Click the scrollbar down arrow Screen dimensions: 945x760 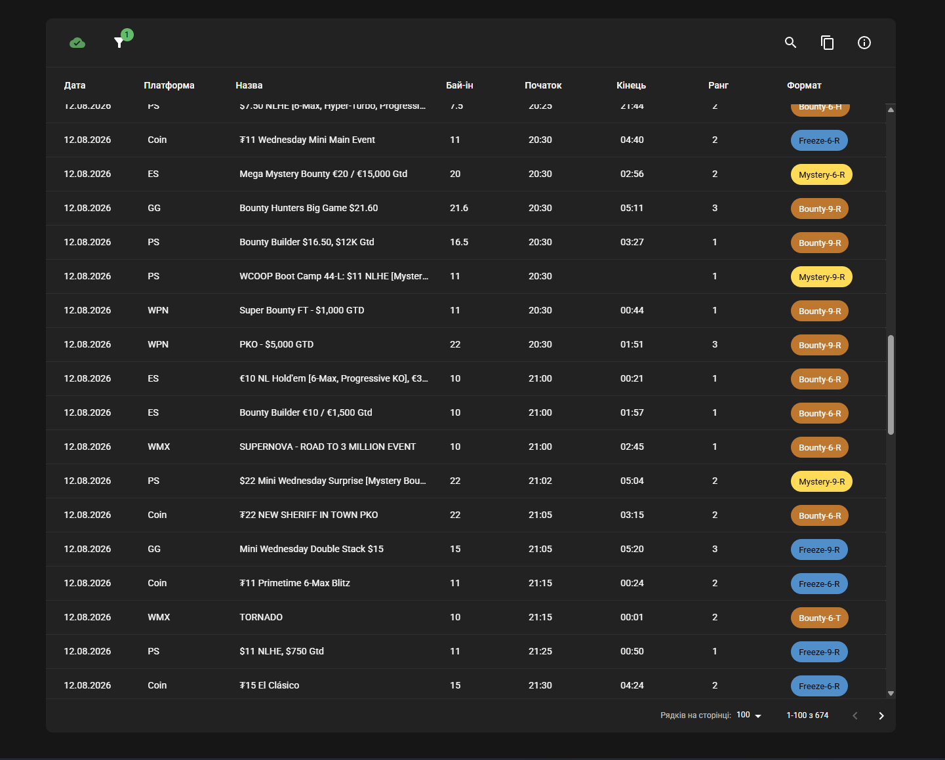[891, 693]
